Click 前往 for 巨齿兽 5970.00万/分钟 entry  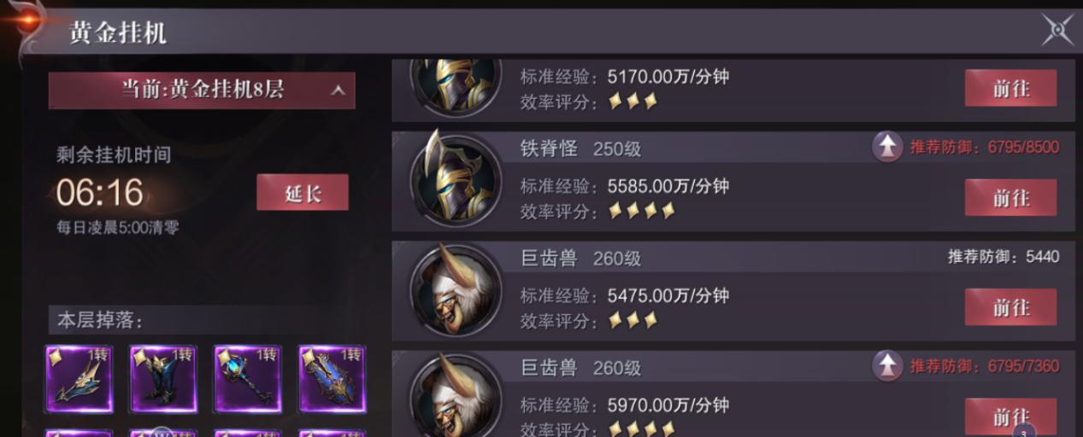tap(1010, 417)
